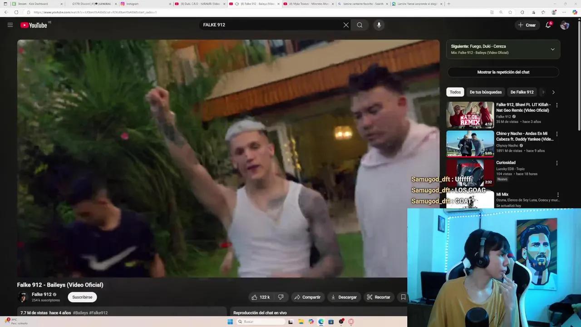This screenshot has width=581, height=327.
Task: Open the Mi Mix playlist title
Action: pyautogui.click(x=502, y=194)
